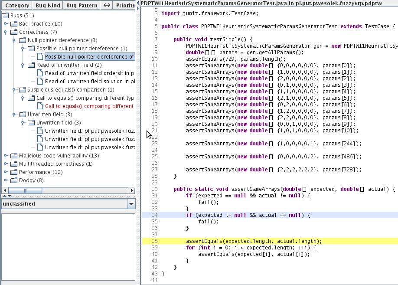Click Suspicious equals() comparison folder icon
This screenshot has width=398, height=285.
[23, 90]
